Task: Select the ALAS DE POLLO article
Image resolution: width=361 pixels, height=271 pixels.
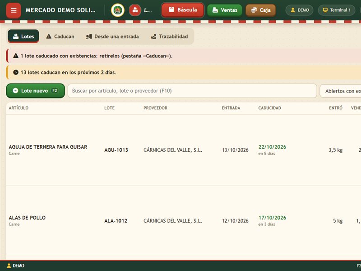Action: click(x=27, y=218)
